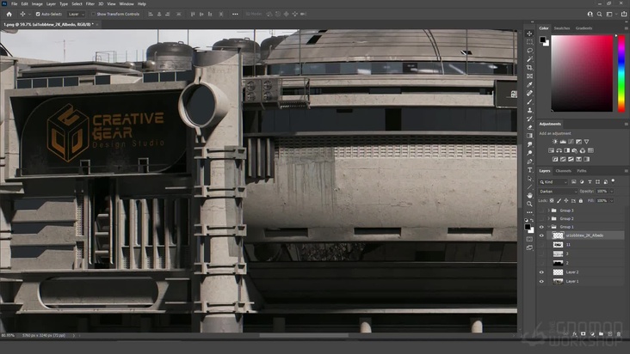The width and height of the screenshot is (630, 354).
Task: Select the Dodge tool
Action: (x=529, y=153)
